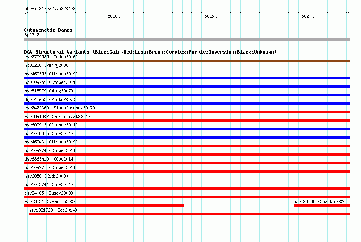Open nsv465431 (Itsara2009) label
This screenshot has height=242, width=361.
point(51,142)
